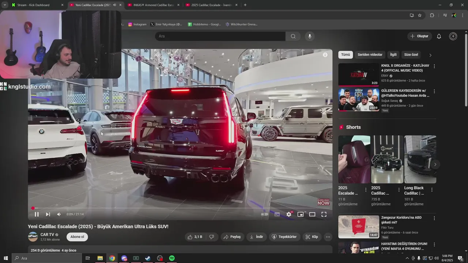Open options for HAYATIMI DEĞİŞTİREN OYUN video
The height and width of the screenshot is (263, 468).
coord(434,245)
